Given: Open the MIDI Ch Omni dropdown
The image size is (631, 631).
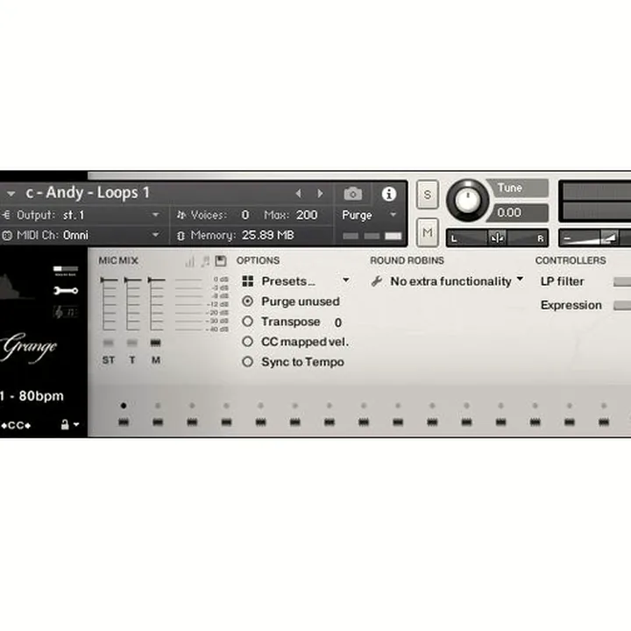Looking at the screenshot, I should click(155, 235).
